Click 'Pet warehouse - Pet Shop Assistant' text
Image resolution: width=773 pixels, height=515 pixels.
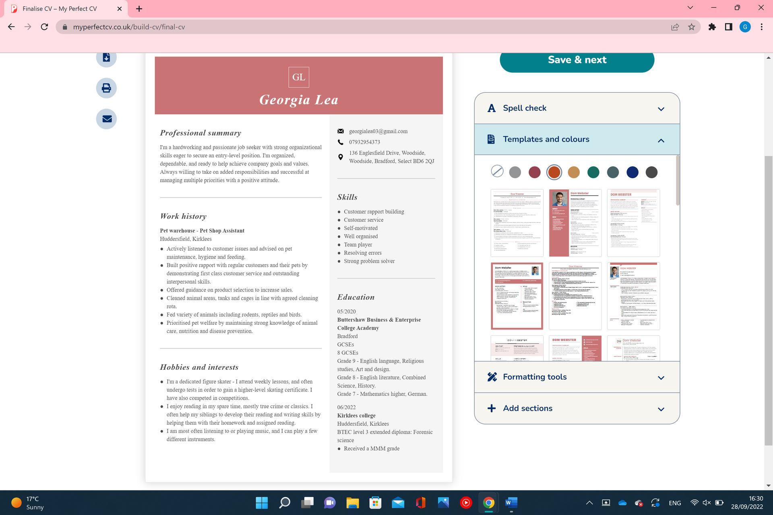(x=202, y=231)
